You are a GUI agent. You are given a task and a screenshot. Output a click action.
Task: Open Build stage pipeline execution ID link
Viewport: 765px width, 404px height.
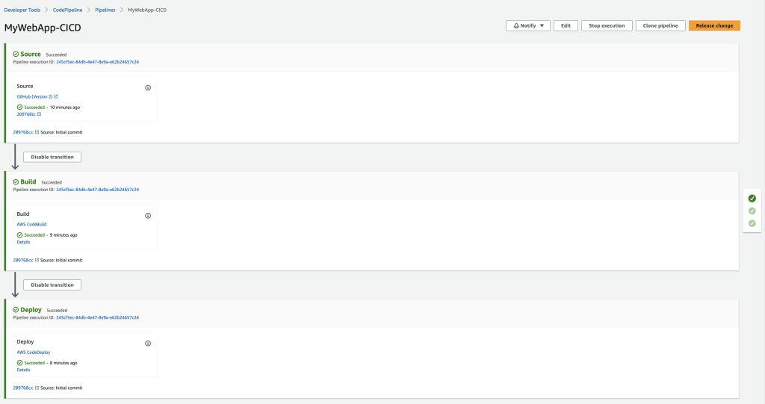point(98,190)
